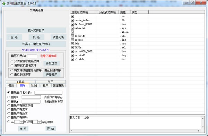Click 清空列表 button
This screenshot has height=136, width=208.
(x=58, y=37)
